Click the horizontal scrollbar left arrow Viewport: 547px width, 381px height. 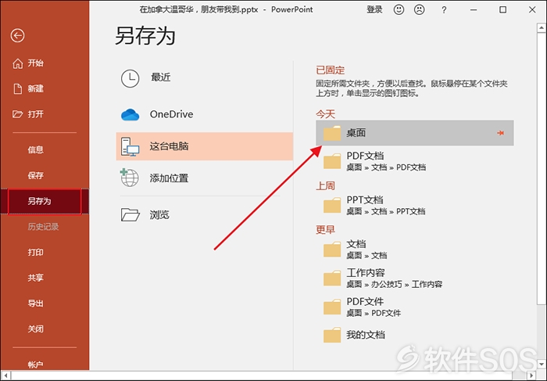[5, 376]
